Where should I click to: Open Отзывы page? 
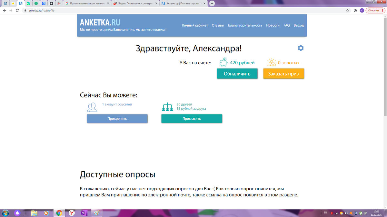218,25
